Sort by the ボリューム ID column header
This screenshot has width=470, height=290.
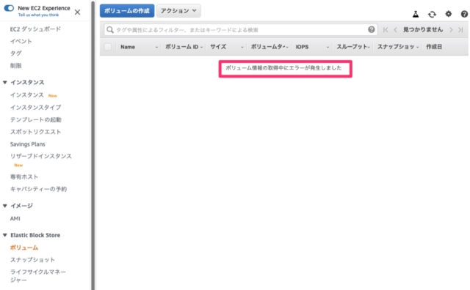(x=181, y=47)
